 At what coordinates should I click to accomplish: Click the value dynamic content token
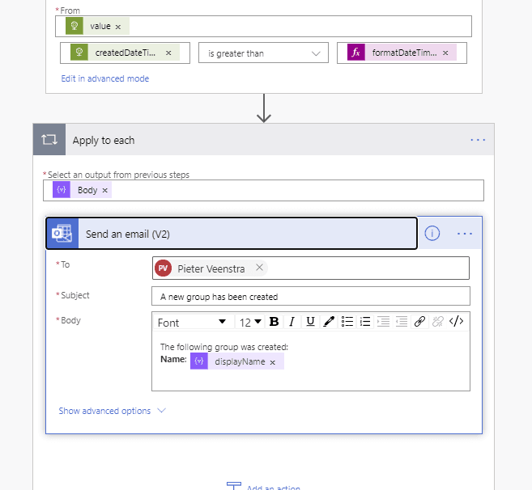pyautogui.click(x=97, y=26)
